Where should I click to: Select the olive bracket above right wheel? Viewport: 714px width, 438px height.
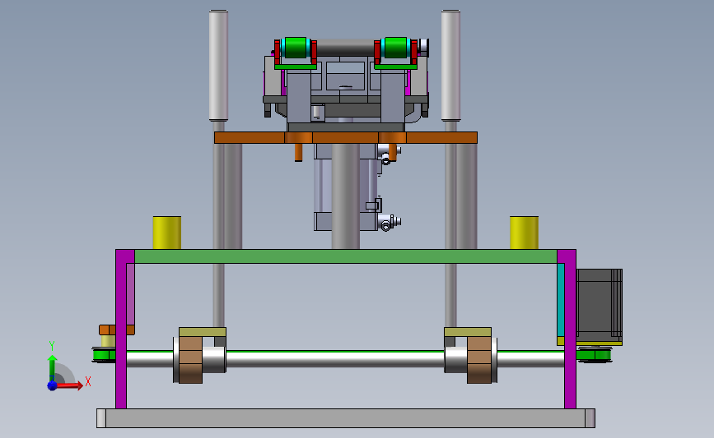pos(468,332)
